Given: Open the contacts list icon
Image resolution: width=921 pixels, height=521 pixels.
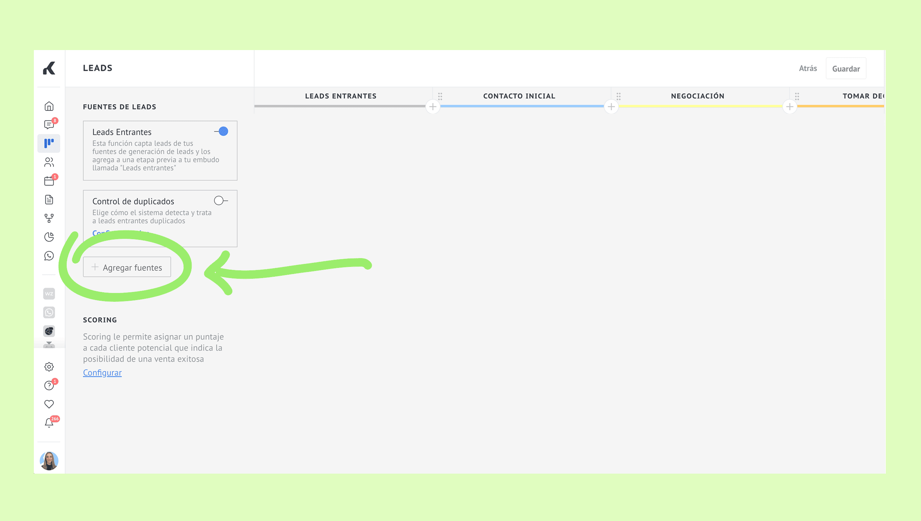Looking at the screenshot, I should [x=49, y=162].
